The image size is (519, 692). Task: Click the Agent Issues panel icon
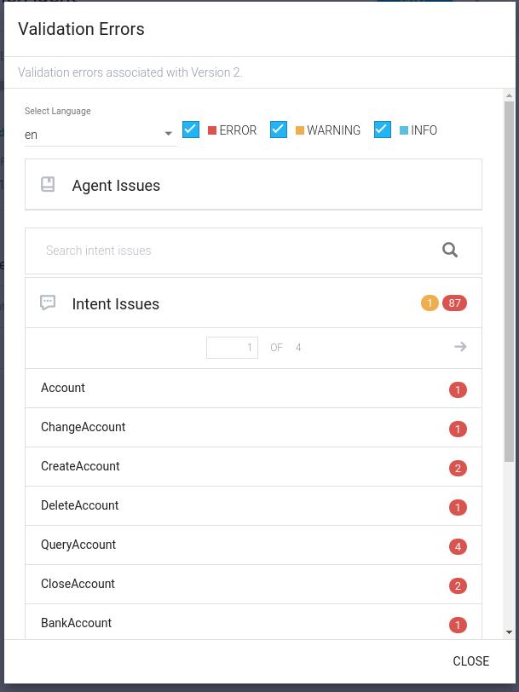47,183
